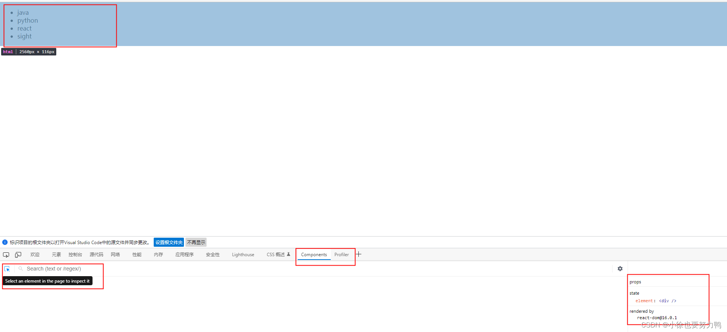Click the plus icon to add a tab
Image resolution: width=727 pixels, height=332 pixels.
point(359,254)
